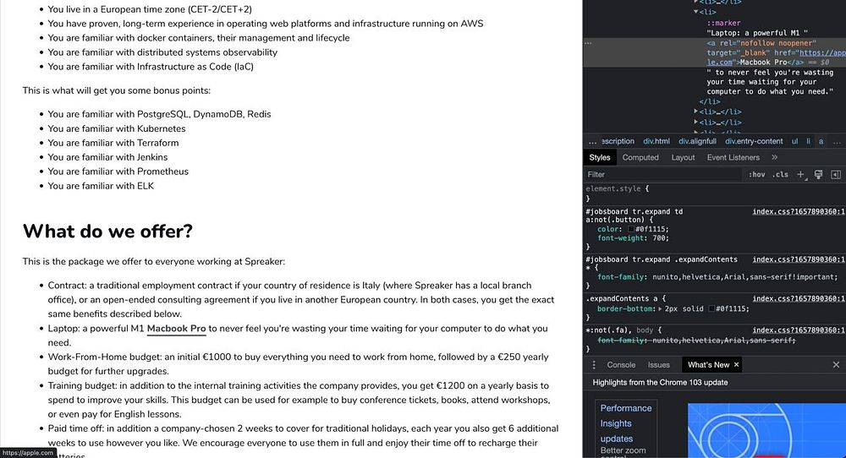Click "You are familiar with Terraform" bullet
846x458 pixels.
113,143
